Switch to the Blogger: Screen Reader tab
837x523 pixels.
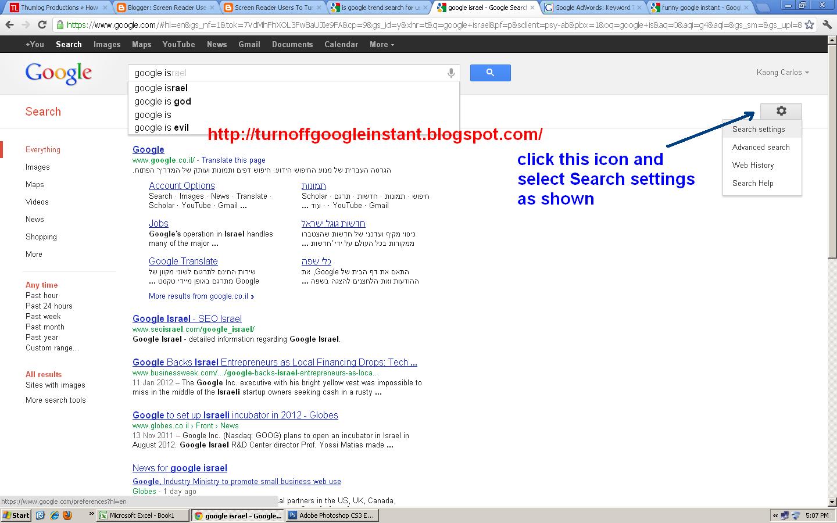tap(166, 8)
